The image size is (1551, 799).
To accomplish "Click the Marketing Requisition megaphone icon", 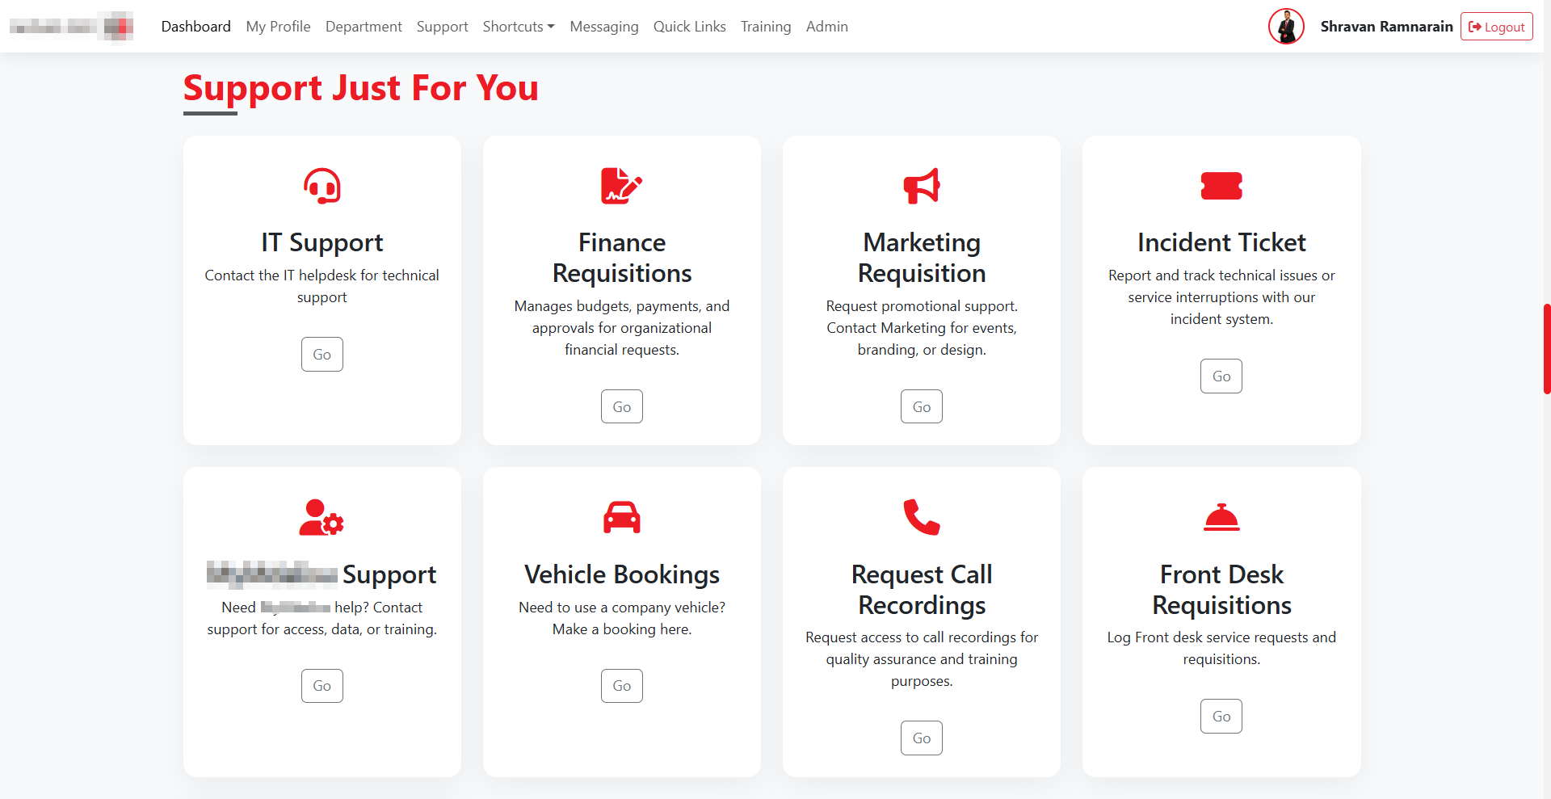I will coord(922,186).
